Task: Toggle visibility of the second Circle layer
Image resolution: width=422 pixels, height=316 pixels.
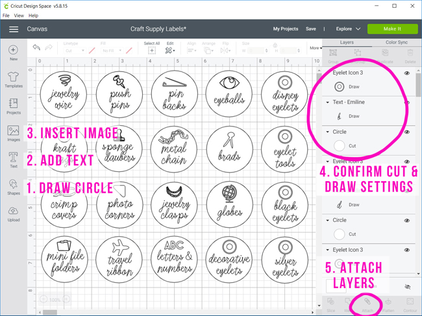Action: click(x=407, y=221)
